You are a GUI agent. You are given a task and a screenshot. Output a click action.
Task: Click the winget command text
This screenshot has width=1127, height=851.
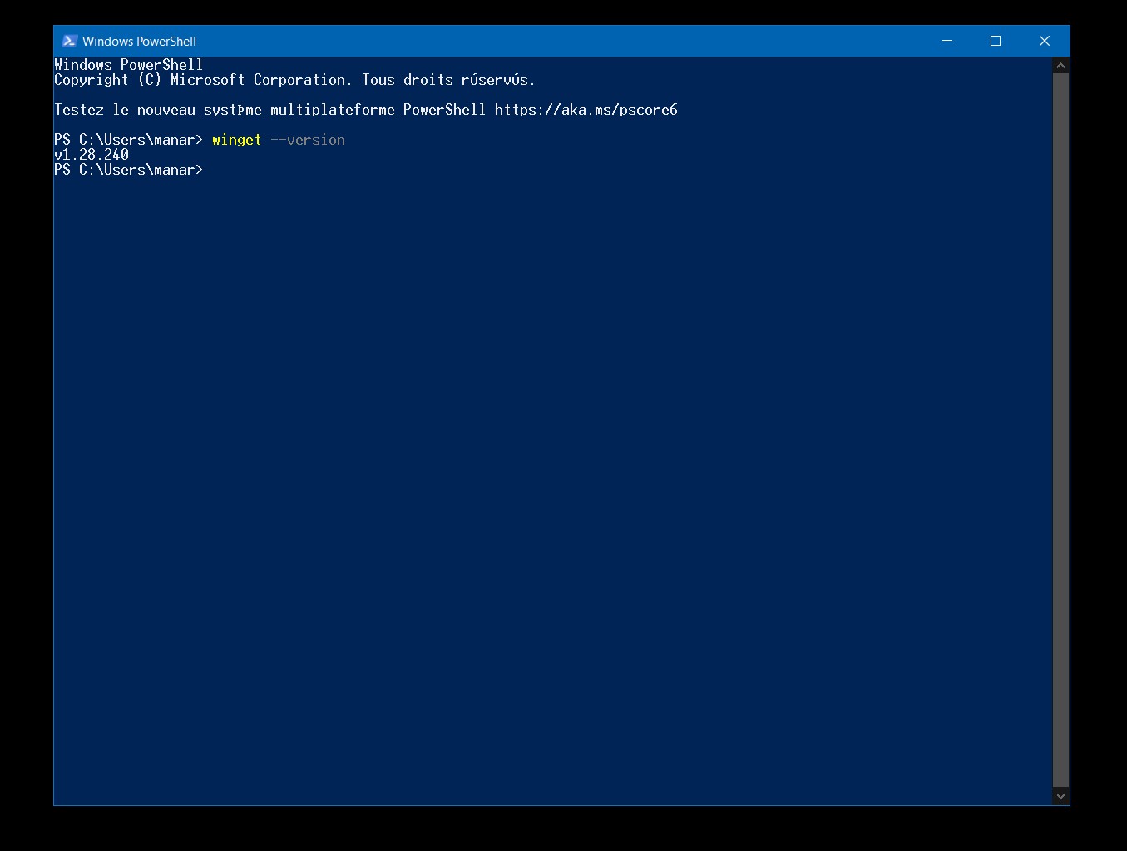click(x=237, y=140)
